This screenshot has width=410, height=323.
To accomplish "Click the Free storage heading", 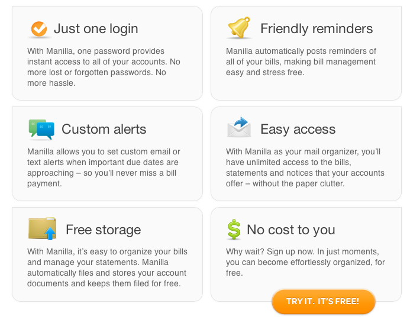I will 104,230.
